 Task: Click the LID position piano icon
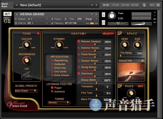[26, 75]
